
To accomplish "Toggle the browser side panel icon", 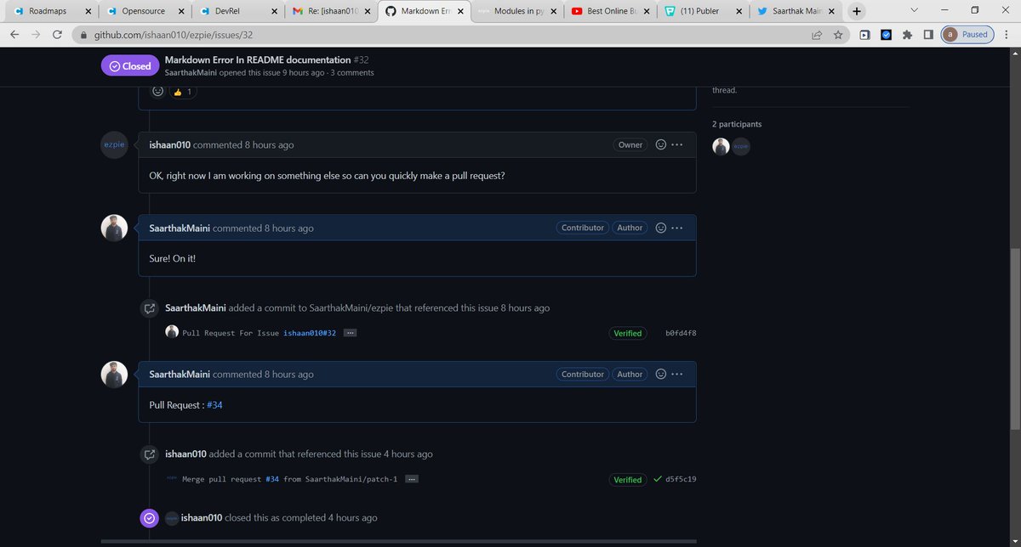I will click(928, 35).
